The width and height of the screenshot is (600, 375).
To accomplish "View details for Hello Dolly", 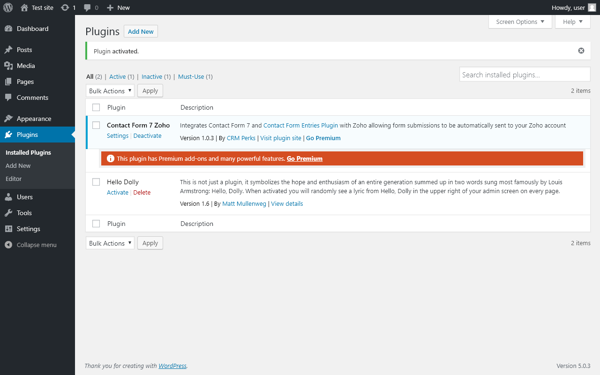I will [x=287, y=203].
